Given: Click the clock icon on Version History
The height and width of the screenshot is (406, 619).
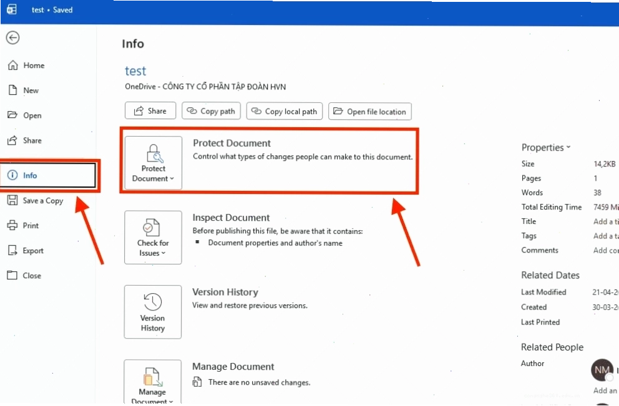Looking at the screenshot, I should click(x=153, y=302).
